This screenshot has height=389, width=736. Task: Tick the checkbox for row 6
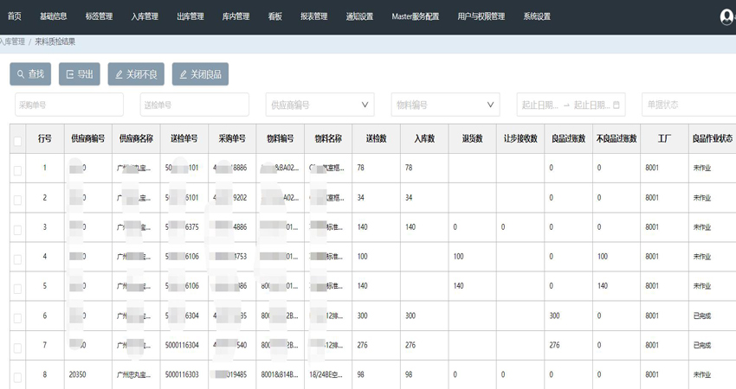pyautogui.click(x=17, y=317)
